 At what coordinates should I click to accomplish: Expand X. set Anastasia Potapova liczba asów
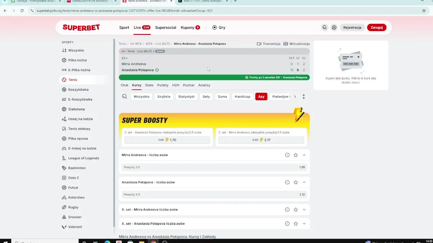coord(304,223)
